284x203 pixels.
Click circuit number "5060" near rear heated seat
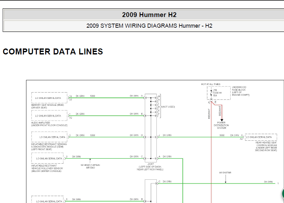(x=222, y=135)
